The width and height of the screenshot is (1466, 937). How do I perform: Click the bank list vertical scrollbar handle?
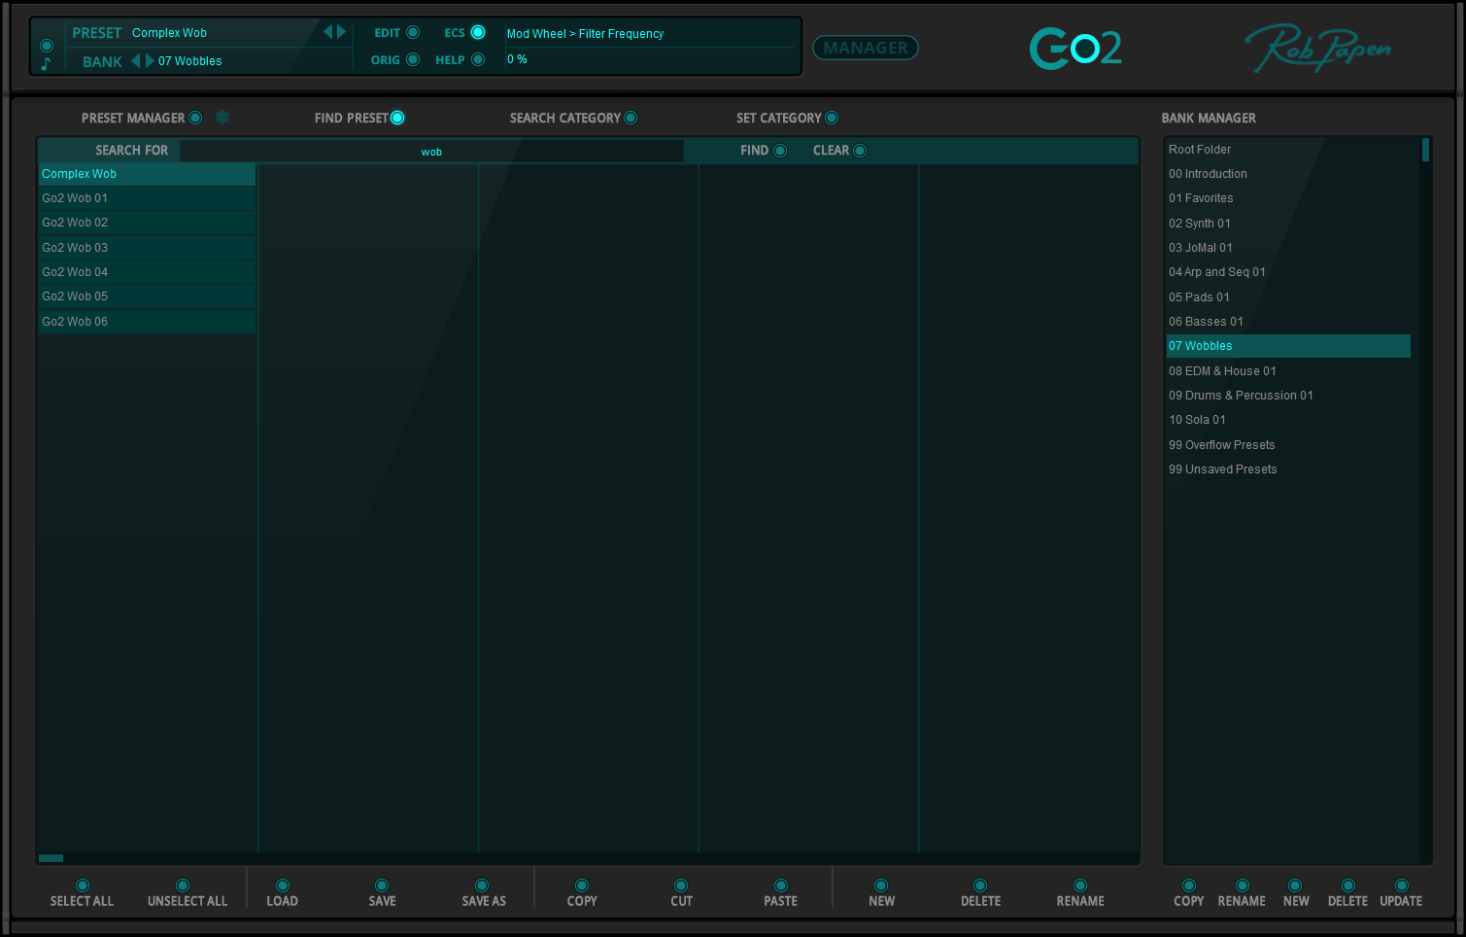point(1425,150)
